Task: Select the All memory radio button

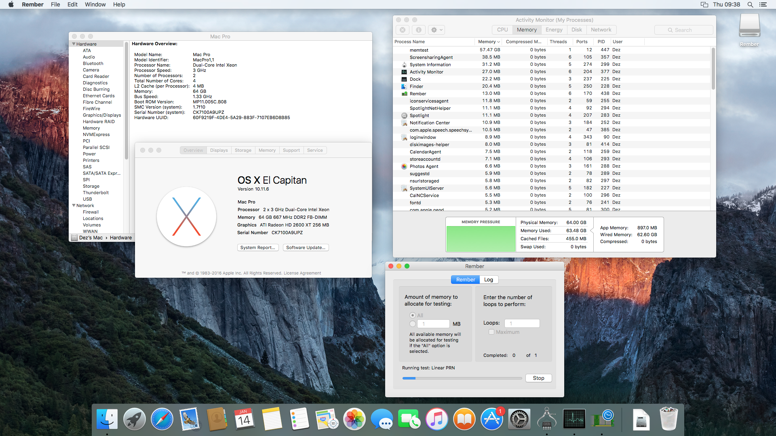Action: (413, 315)
